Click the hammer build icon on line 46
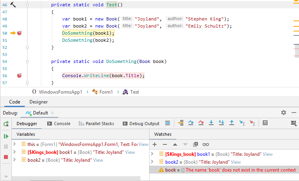Image resolution: width=299 pixels, height=181 pixels. coord(13,5)
